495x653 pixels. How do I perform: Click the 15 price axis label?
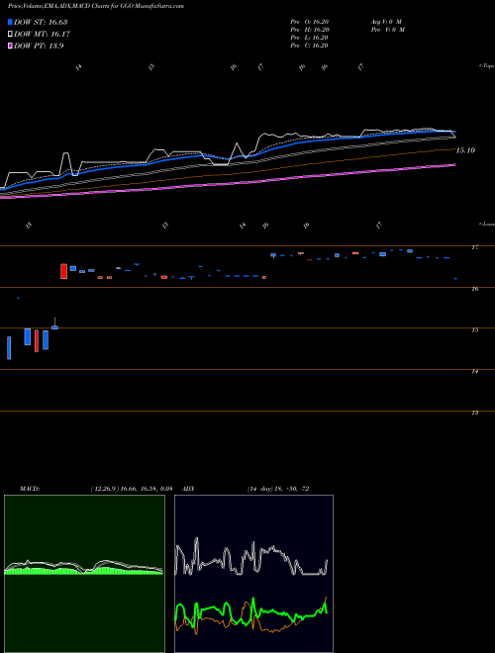[x=474, y=329]
